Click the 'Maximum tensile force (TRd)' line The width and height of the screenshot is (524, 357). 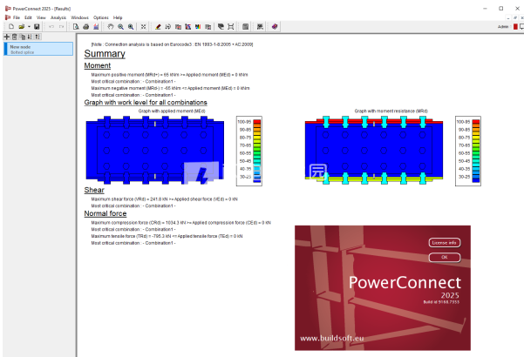click(167, 236)
